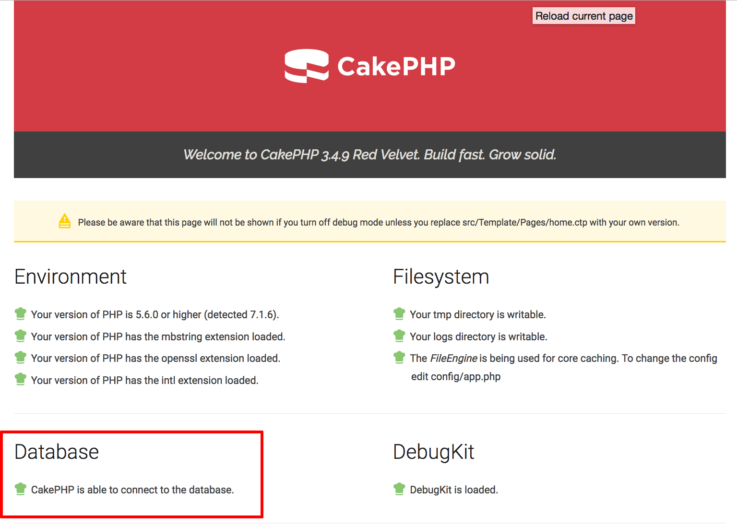This screenshot has width=737, height=527.
Task: Click the CakePHP wordmark text in header
Action: coord(396,67)
